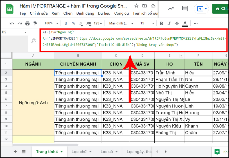Open the Chỉnh sửa menu
Image resolution: width=229 pixels, height=158 pixels.
click(x=39, y=13)
